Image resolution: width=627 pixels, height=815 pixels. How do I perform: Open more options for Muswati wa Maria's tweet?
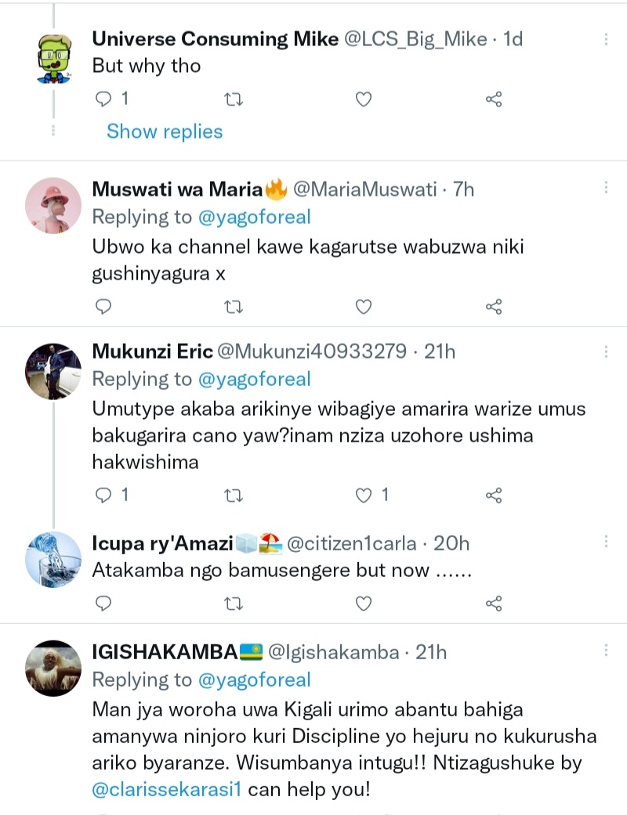(606, 189)
